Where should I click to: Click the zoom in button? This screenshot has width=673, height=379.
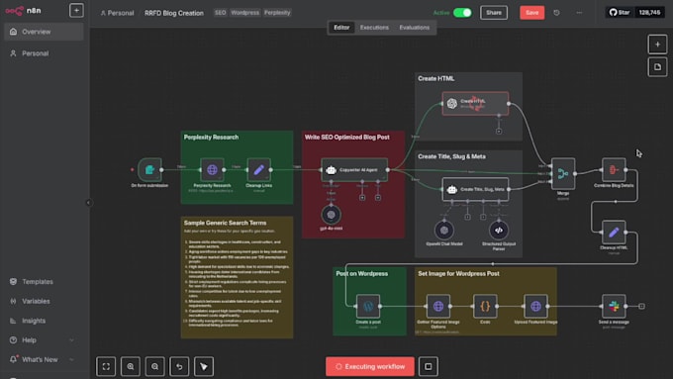[131, 366]
